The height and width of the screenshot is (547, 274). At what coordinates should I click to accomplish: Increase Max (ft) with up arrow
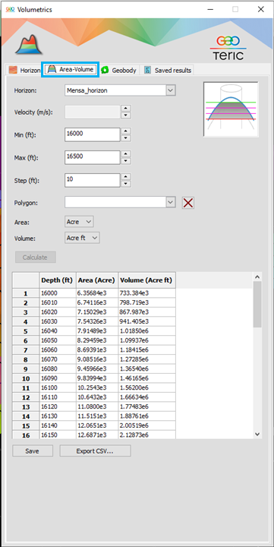tap(126, 153)
